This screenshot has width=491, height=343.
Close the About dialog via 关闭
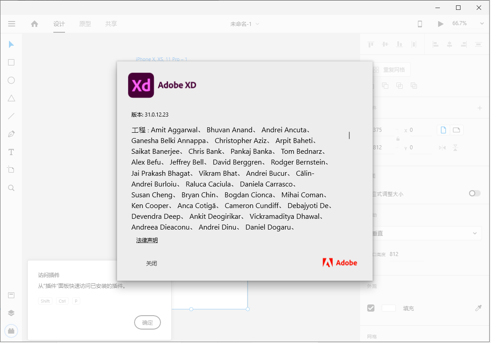[152, 264]
